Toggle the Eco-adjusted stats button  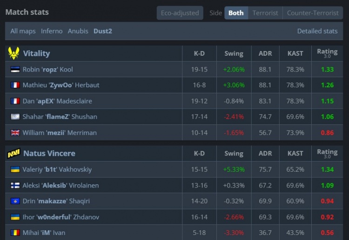pyautogui.click(x=180, y=13)
